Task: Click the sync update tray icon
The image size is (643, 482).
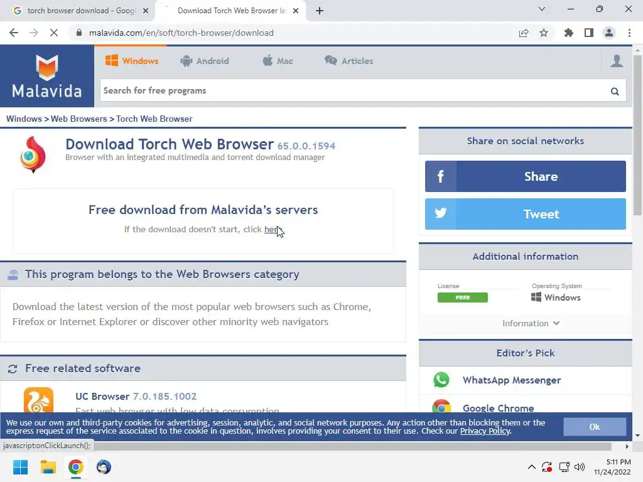Action: (x=547, y=467)
